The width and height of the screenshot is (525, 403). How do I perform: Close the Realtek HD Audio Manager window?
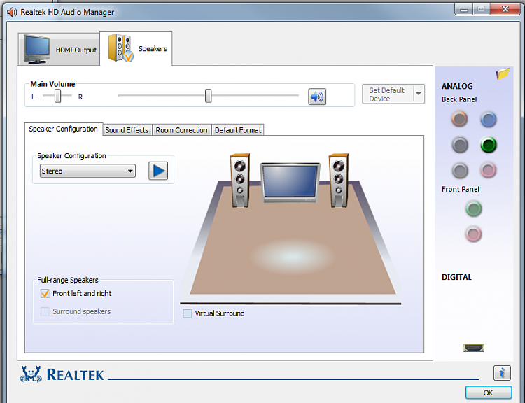(x=505, y=9)
